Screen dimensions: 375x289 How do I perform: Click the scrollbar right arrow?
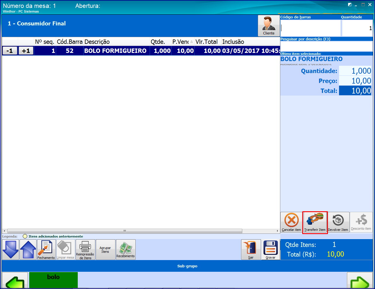click(x=277, y=231)
